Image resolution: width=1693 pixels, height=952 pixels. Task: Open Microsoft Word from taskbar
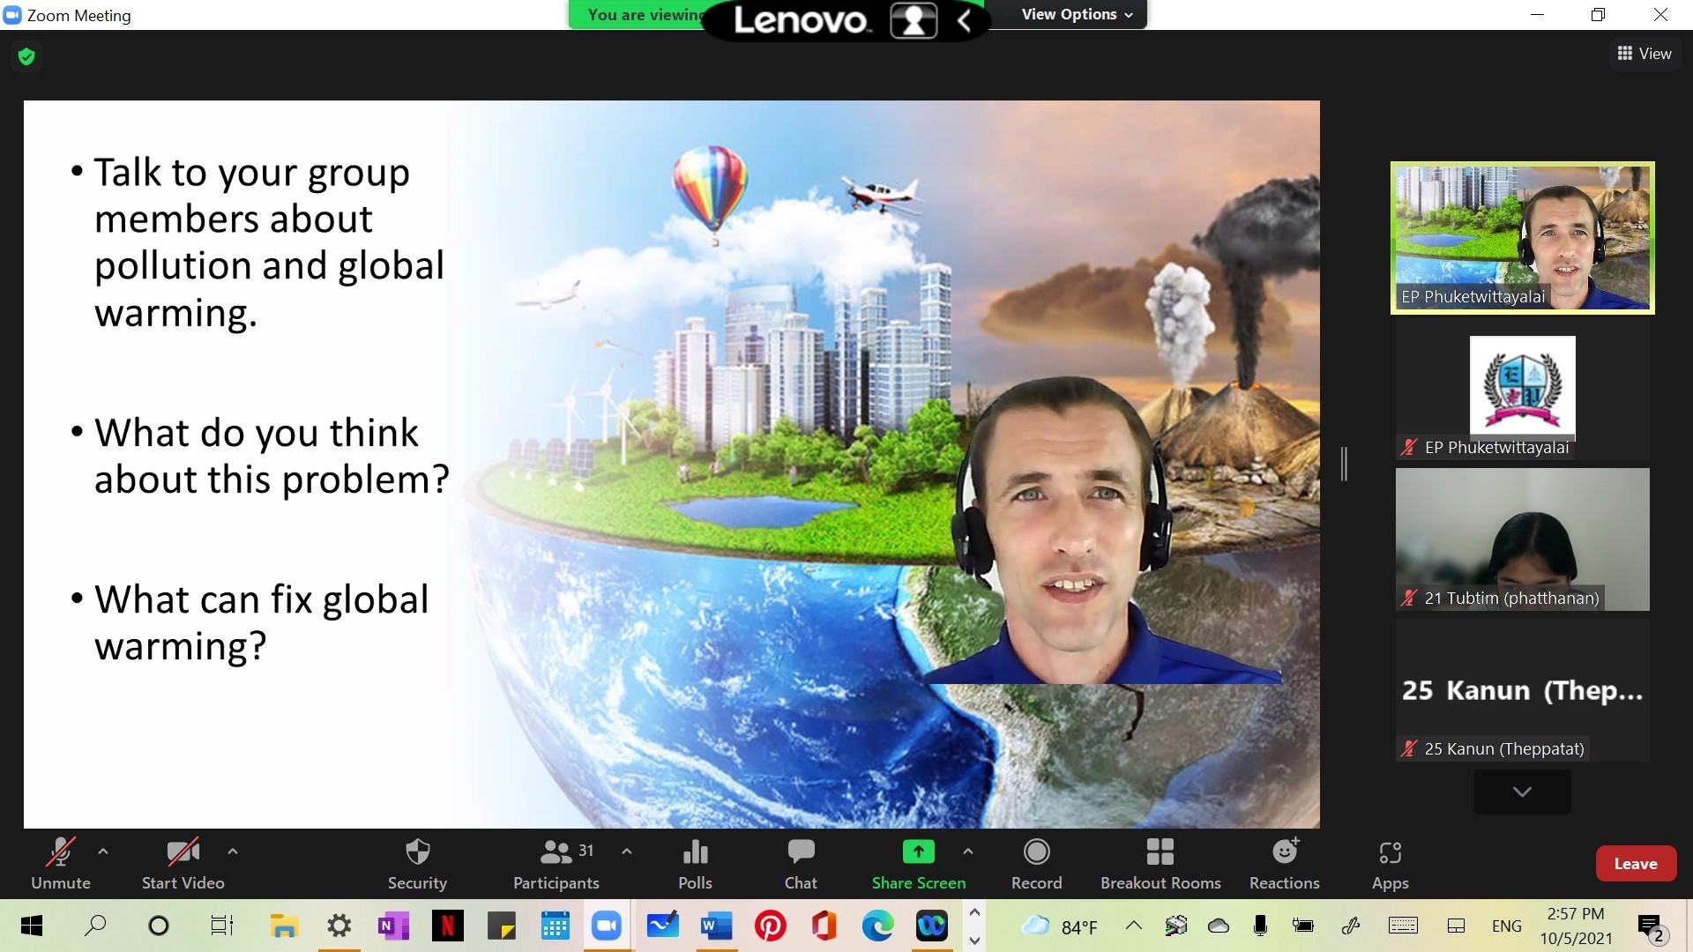click(716, 926)
